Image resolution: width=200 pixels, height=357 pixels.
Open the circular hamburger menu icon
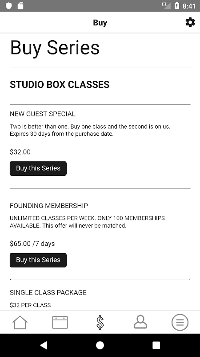180,322
